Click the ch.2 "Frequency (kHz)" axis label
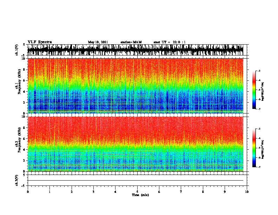This screenshot has width=278, height=215. pyautogui.click(x=20, y=140)
